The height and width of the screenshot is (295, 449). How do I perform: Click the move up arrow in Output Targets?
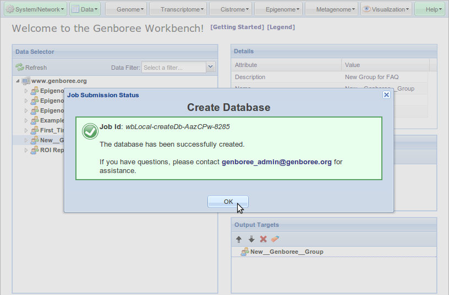pos(239,239)
